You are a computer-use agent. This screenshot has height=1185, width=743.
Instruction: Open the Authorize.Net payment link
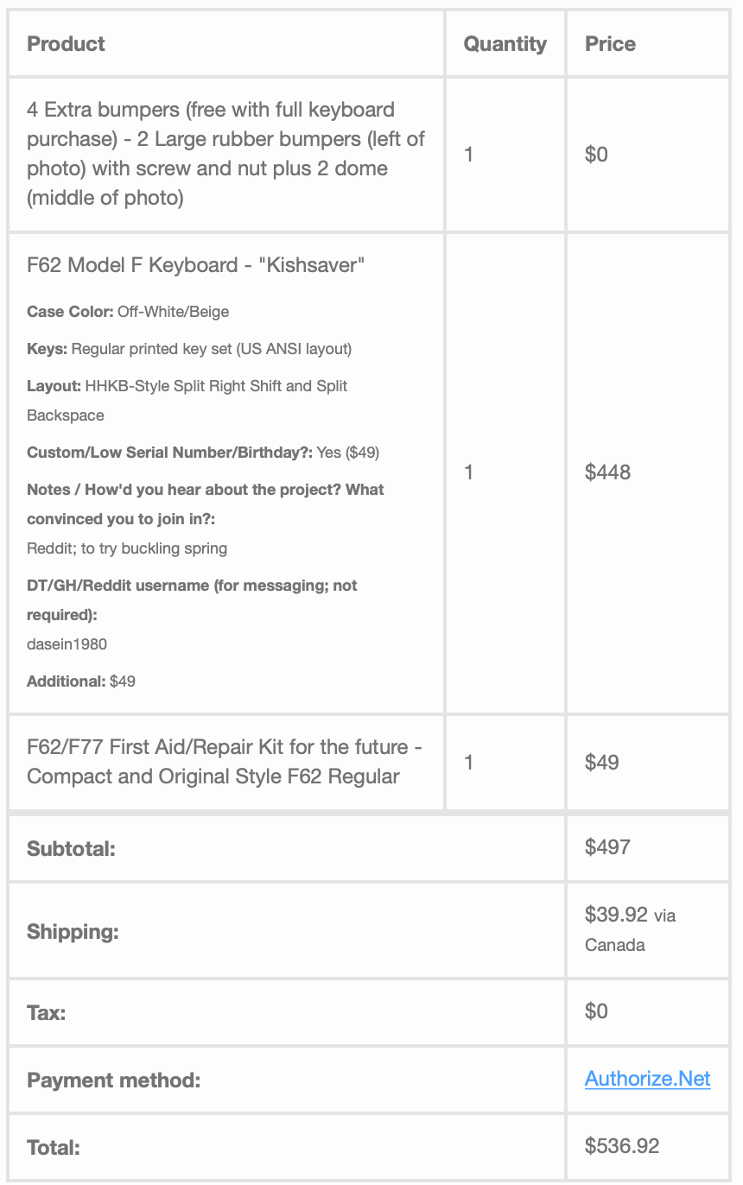click(647, 1079)
